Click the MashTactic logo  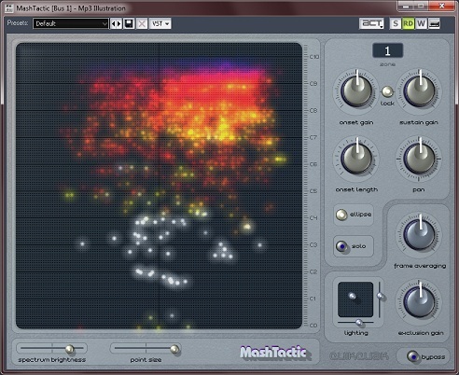(x=274, y=354)
